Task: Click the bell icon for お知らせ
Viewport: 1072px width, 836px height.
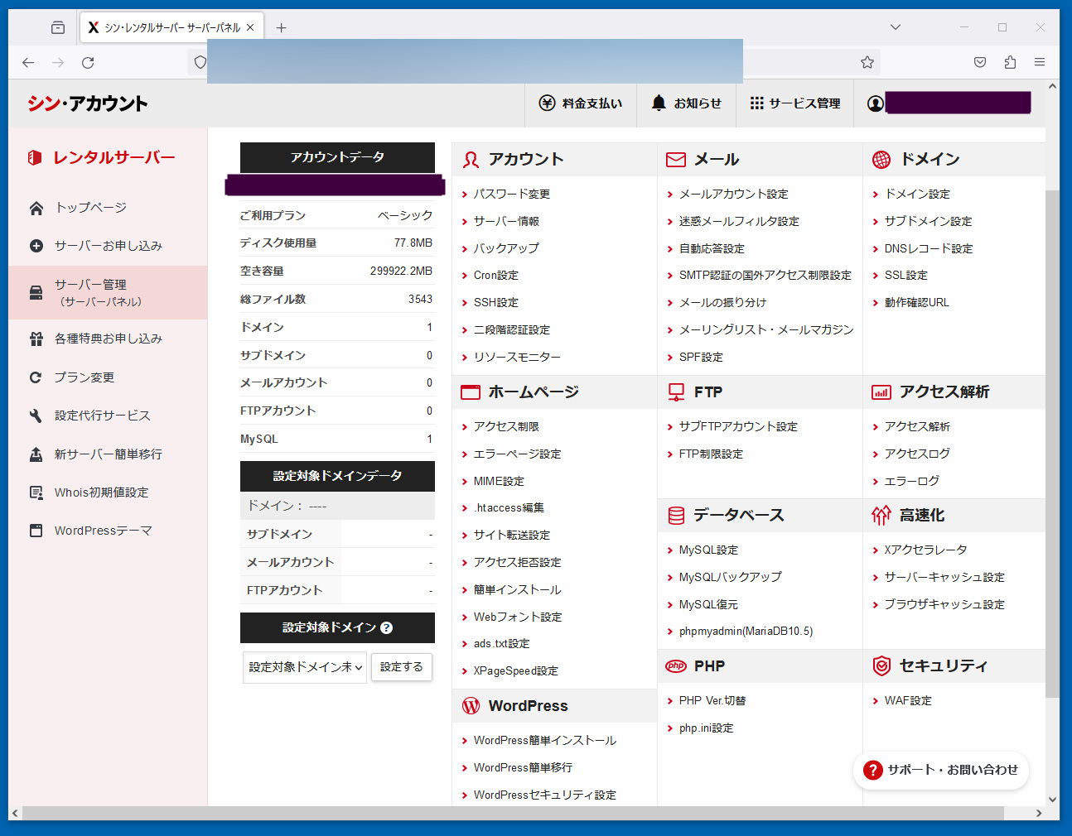Action: [659, 103]
